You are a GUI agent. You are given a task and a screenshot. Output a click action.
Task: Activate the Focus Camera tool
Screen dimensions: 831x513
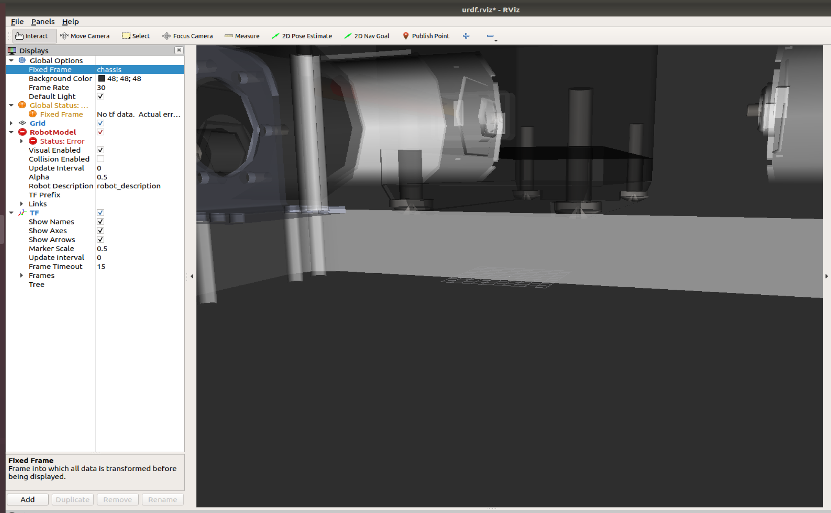(x=188, y=36)
